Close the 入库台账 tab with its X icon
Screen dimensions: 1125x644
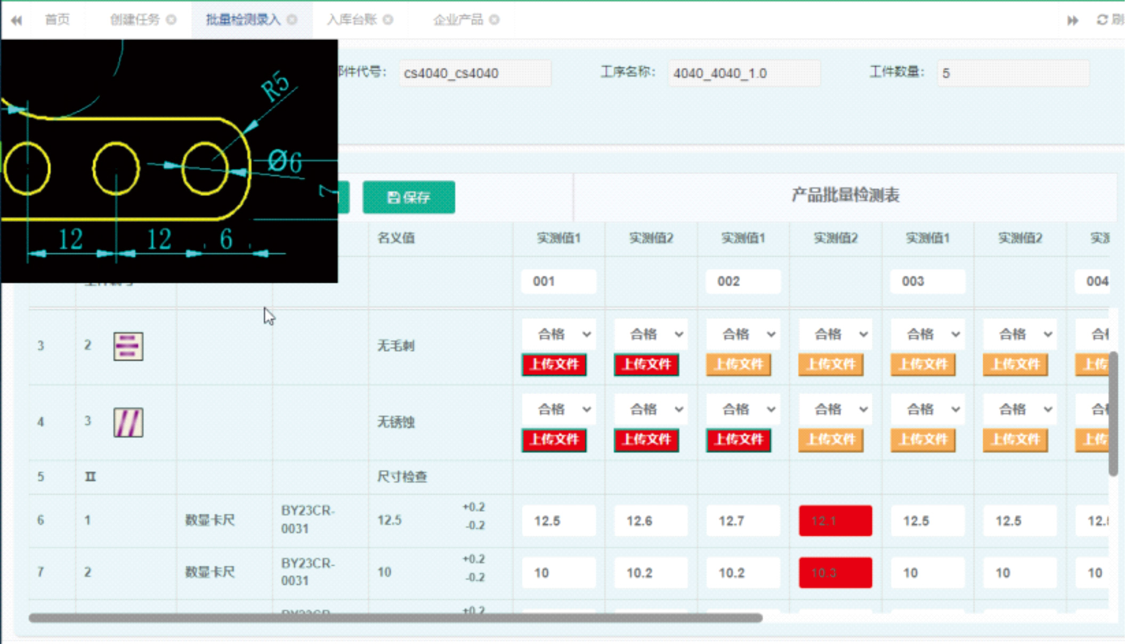pyautogui.click(x=388, y=20)
